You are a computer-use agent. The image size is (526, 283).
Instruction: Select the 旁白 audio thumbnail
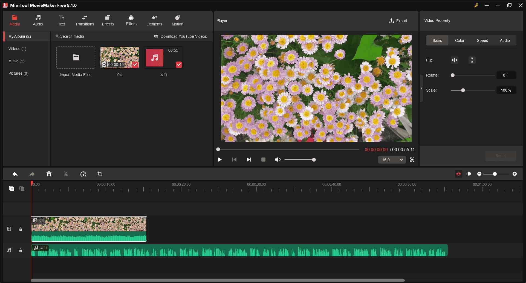click(163, 57)
